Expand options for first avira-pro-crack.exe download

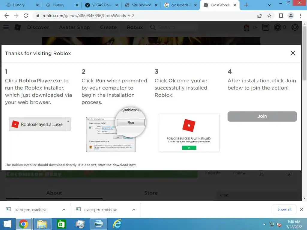pyautogui.click(x=64, y=210)
